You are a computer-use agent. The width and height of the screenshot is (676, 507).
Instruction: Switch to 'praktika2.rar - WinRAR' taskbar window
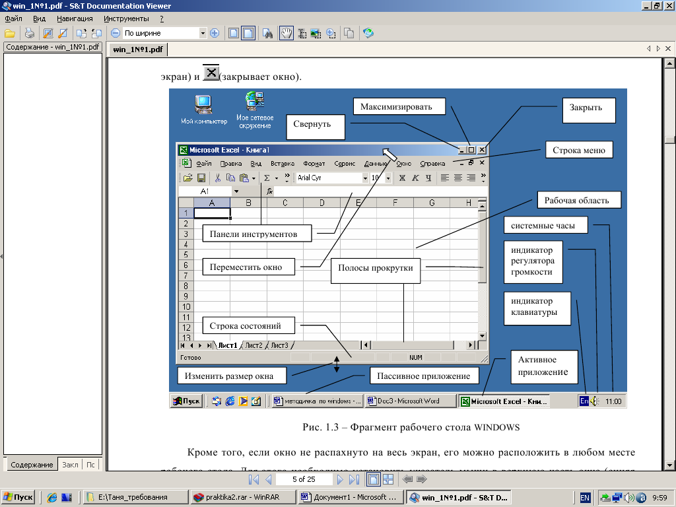(x=243, y=498)
